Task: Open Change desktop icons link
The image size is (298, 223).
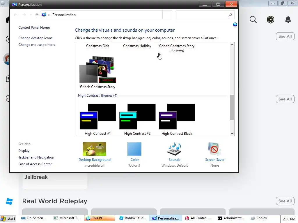Action: [35, 38]
